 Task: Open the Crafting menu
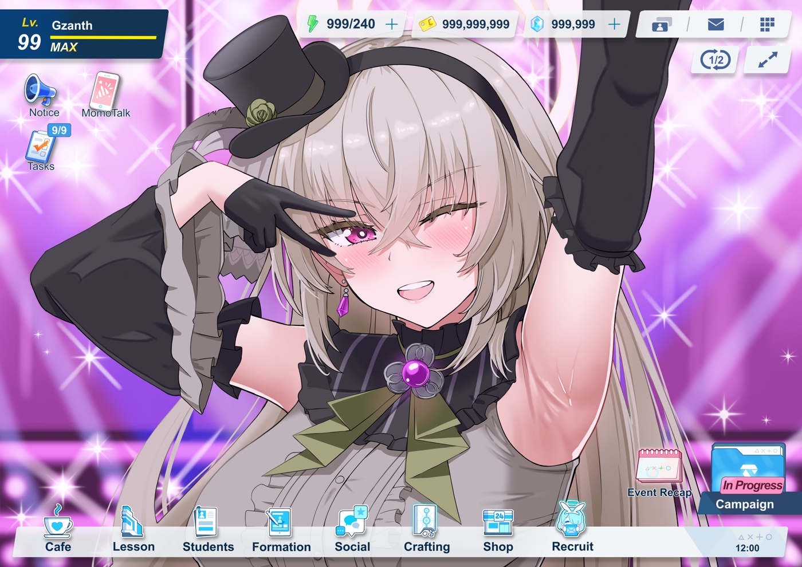[426, 529]
